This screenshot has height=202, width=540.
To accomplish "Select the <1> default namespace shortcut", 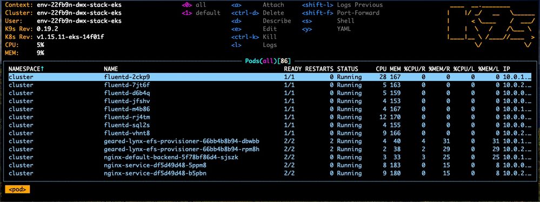I will click(x=201, y=13).
